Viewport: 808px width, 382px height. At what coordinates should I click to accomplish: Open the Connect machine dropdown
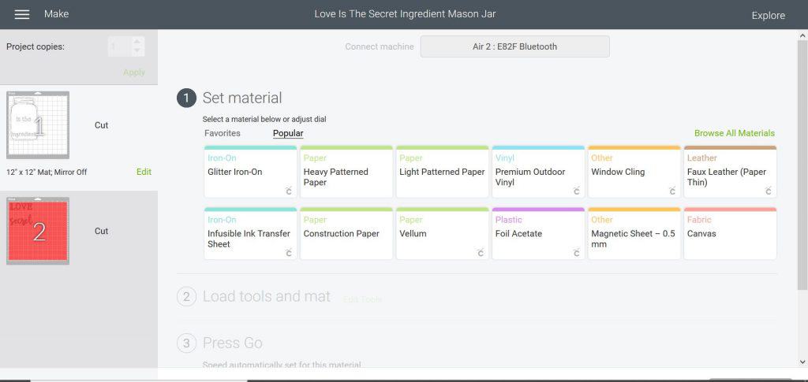pyautogui.click(x=514, y=46)
